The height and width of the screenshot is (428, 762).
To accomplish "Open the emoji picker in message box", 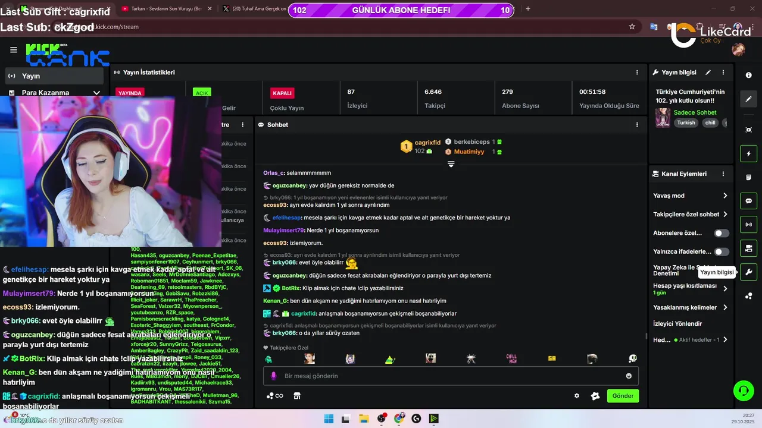I will click(629, 376).
